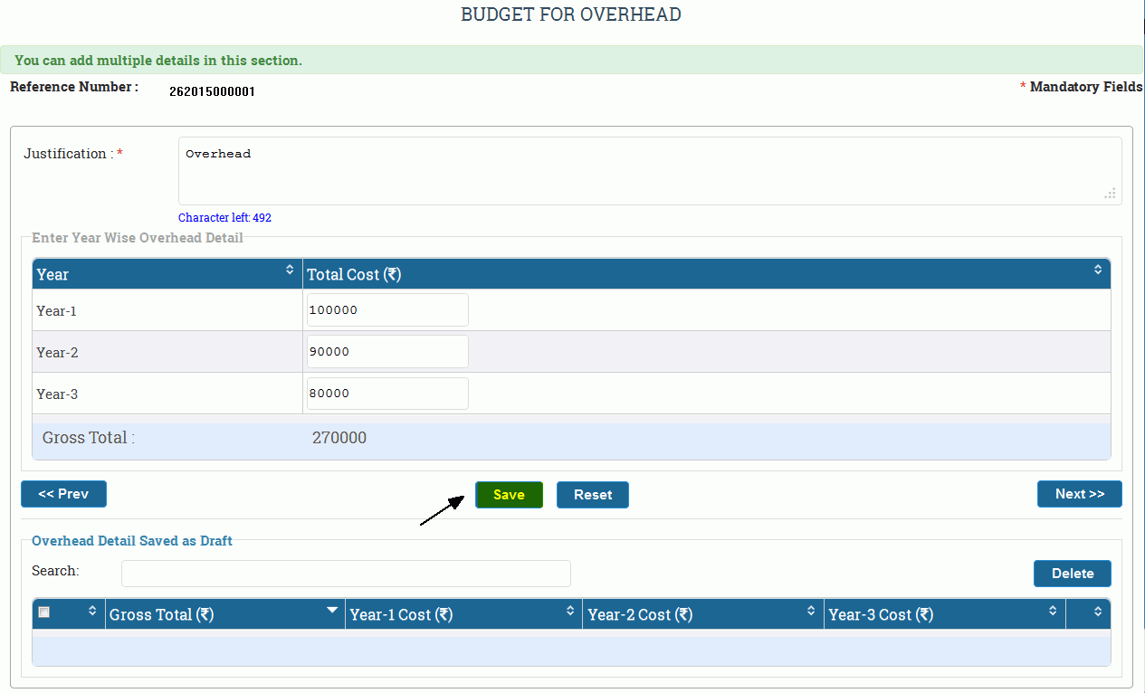Focus the Year-3 total cost field
Image resolution: width=1145 pixels, height=693 pixels.
387,394
